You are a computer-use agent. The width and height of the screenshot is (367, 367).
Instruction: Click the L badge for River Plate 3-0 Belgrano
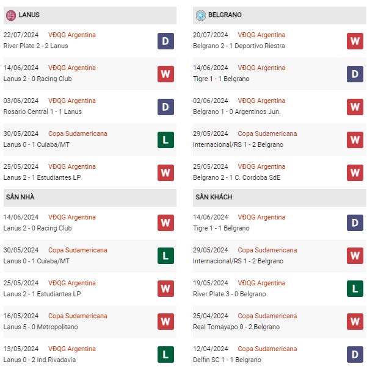click(355, 288)
